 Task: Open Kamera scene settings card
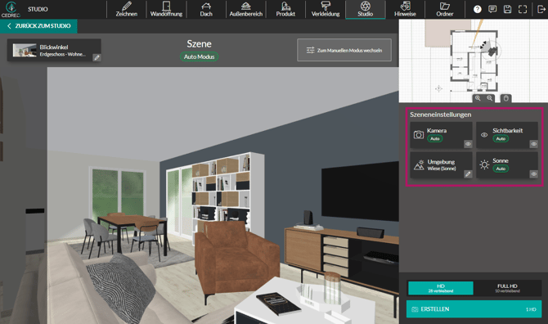pos(441,135)
